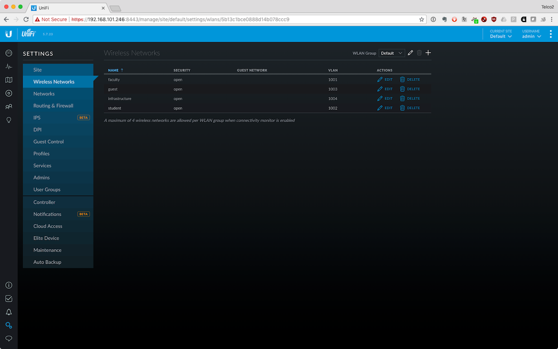Edit the WLAN group with pencil icon

pyautogui.click(x=410, y=53)
